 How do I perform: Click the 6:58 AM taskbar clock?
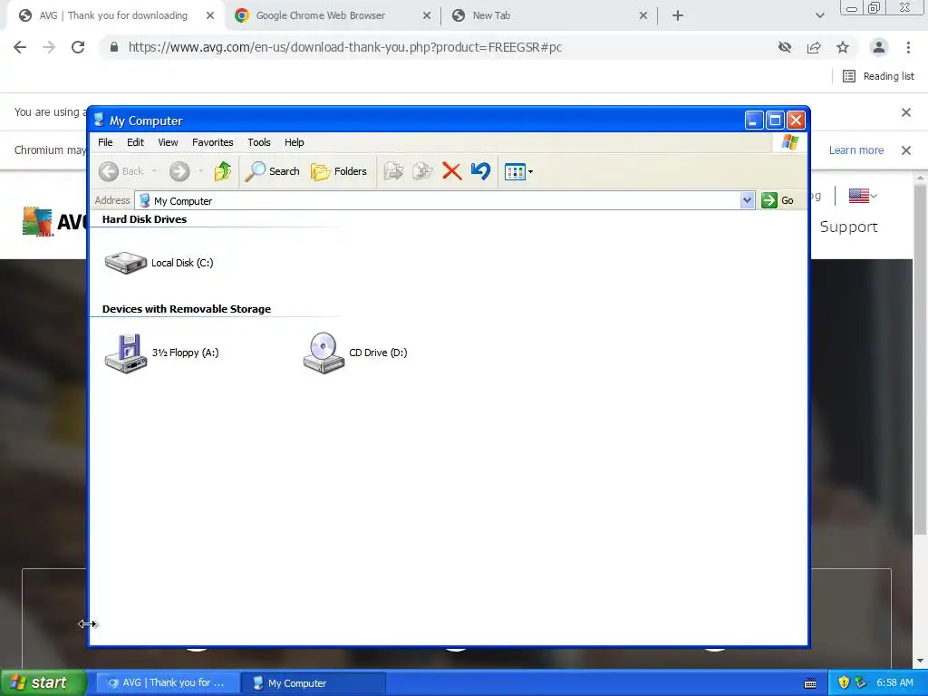pyautogui.click(x=894, y=683)
